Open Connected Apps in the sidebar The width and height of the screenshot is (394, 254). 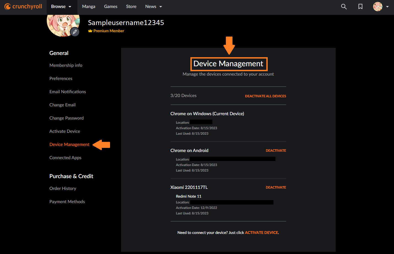(65, 158)
